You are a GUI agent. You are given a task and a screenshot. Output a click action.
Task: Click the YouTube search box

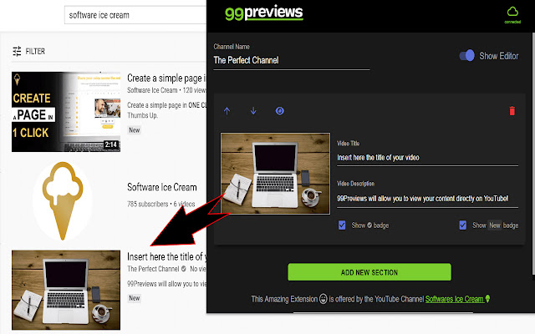tap(135, 15)
